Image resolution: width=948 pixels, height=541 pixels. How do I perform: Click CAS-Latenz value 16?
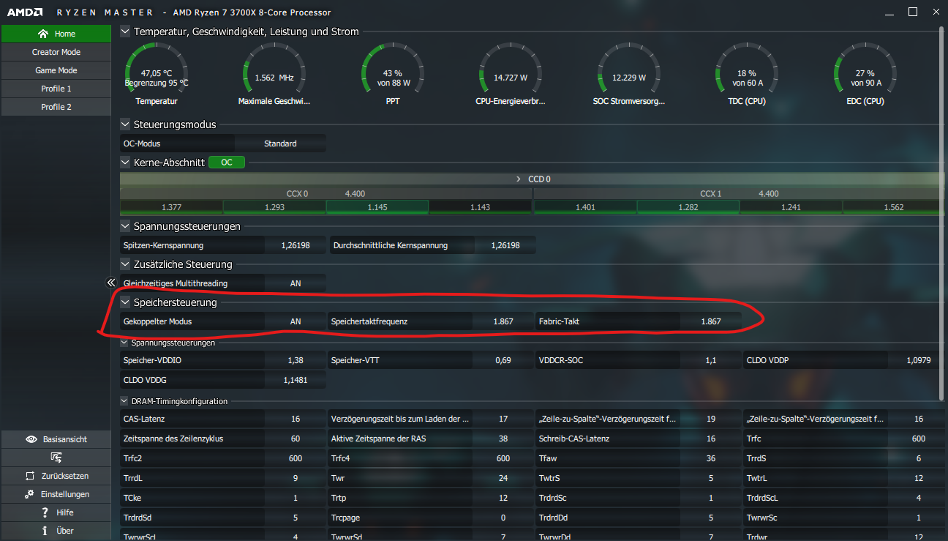coord(296,419)
